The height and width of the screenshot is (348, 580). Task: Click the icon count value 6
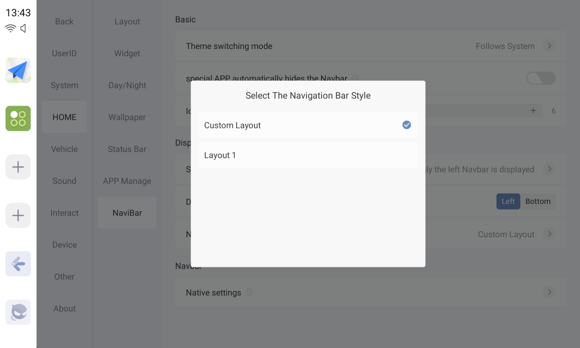(554, 111)
